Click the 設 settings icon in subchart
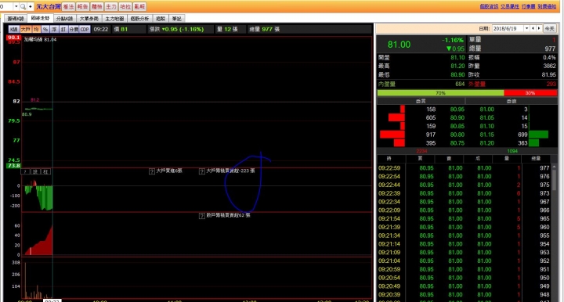 click(x=35, y=171)
